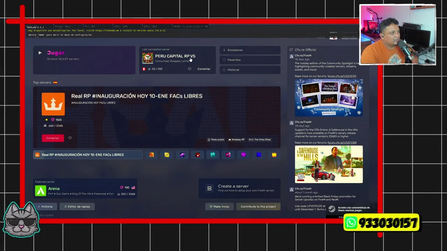447x251 pixels.
Task: Open the Jugar server browser
Action: click(84, 60)
